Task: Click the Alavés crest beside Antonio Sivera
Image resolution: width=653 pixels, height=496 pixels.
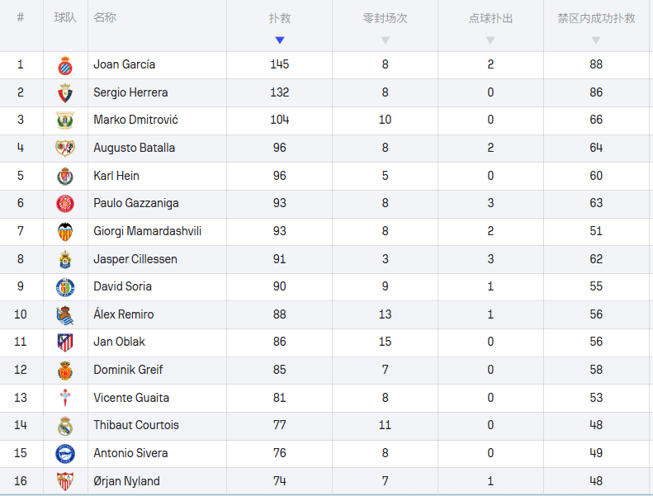Action: (x=65, y=453)
